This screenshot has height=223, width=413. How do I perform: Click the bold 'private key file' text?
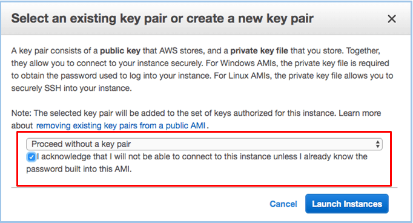[x=259, y=51]
